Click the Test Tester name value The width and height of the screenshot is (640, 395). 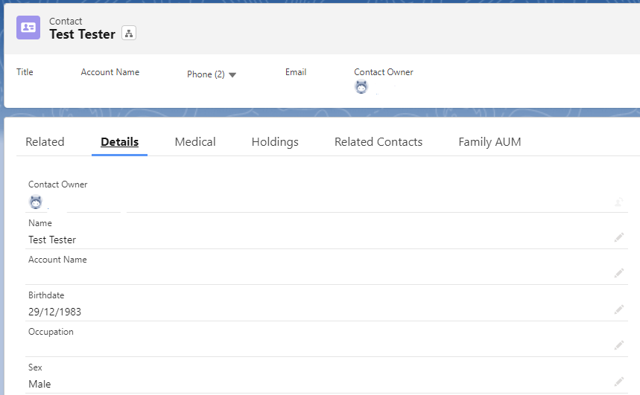pos(52,240)
